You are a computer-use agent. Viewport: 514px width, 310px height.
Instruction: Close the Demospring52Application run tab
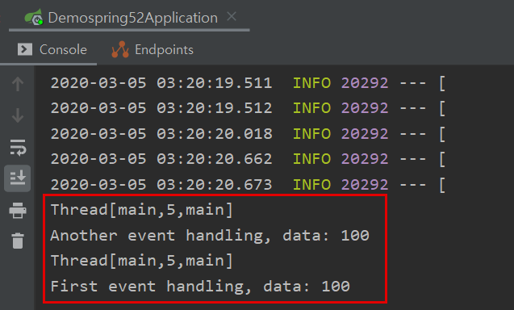tap(232, 16)
